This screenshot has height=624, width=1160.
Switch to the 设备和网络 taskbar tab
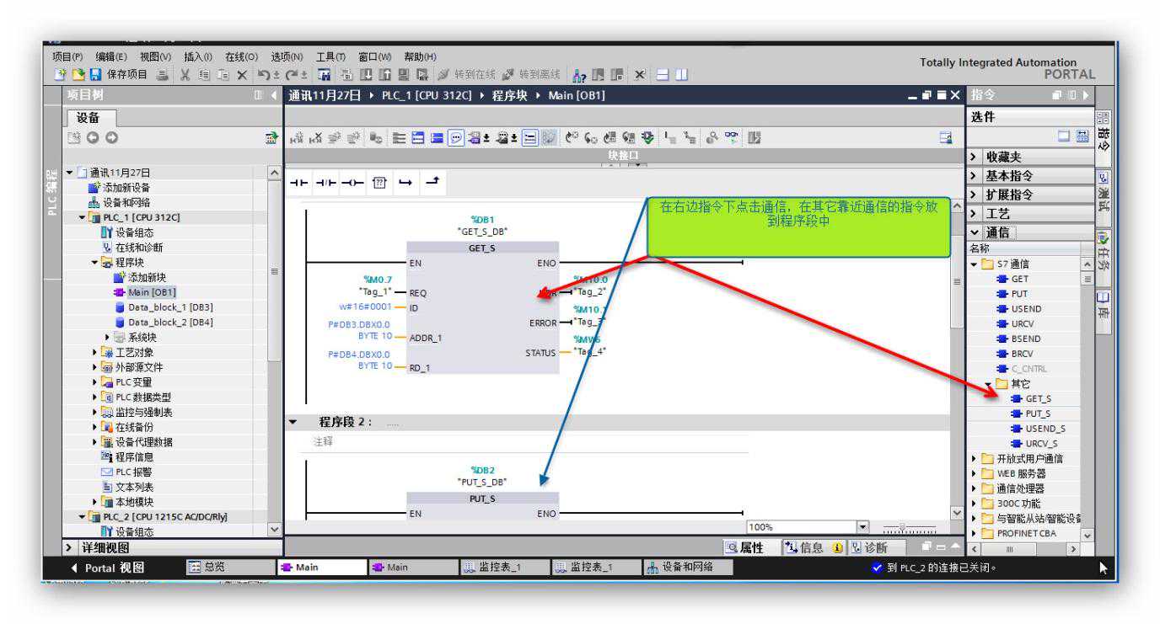click(x=685, y=568)
